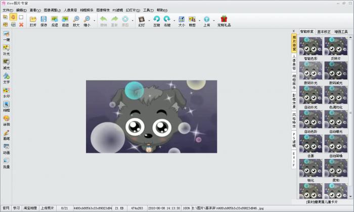Open the 编辑 (Edit) menu
Viewport: 354px width, 212px height.
pyautogui.click(x=21, y=10)
